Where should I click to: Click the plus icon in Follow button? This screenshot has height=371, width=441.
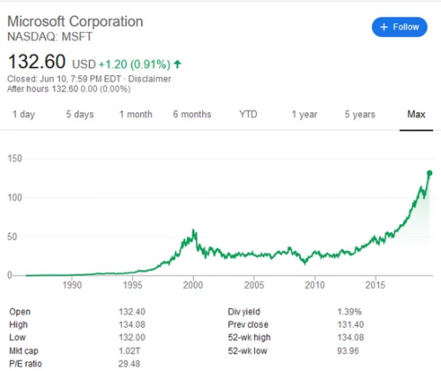(x=384, y=27)
